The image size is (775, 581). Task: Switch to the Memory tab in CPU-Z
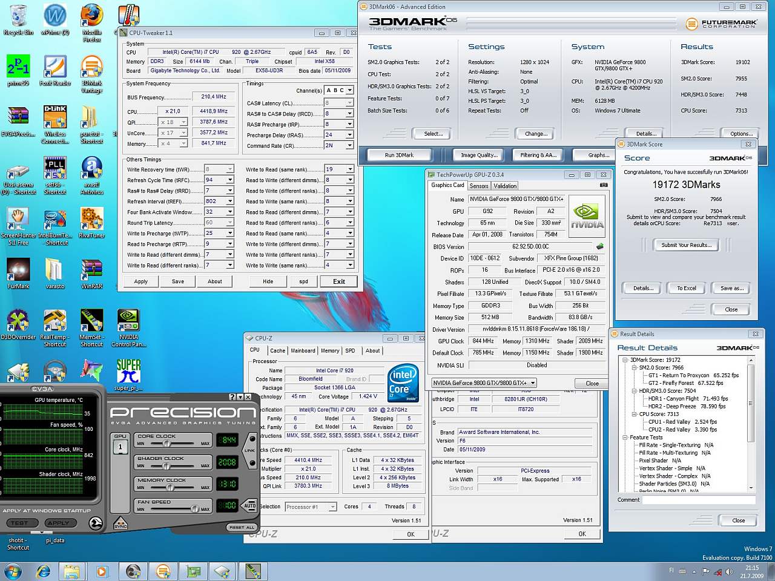point(330,350)
